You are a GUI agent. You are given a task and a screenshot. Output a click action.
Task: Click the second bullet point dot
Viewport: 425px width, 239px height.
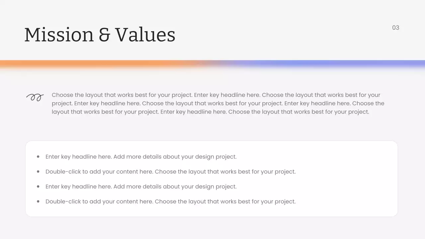point(38,172)
